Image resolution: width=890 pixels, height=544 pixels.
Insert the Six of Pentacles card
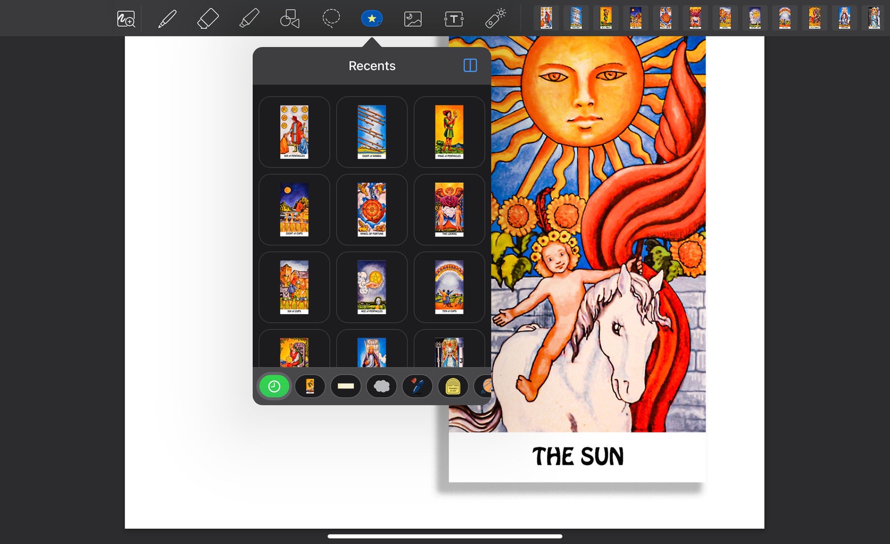coord(294,132)
